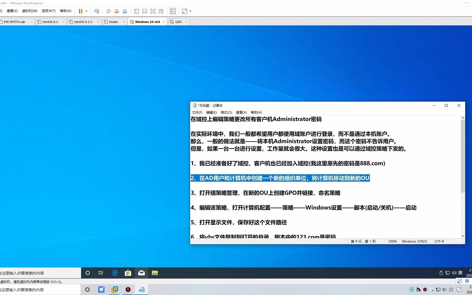The image size is (472, 295).
Task: Click Notepad scrollbar up arrow
Action: [463, 118]
